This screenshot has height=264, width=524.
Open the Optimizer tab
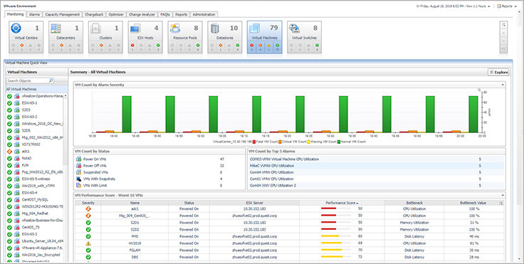[x=116, y=14]
